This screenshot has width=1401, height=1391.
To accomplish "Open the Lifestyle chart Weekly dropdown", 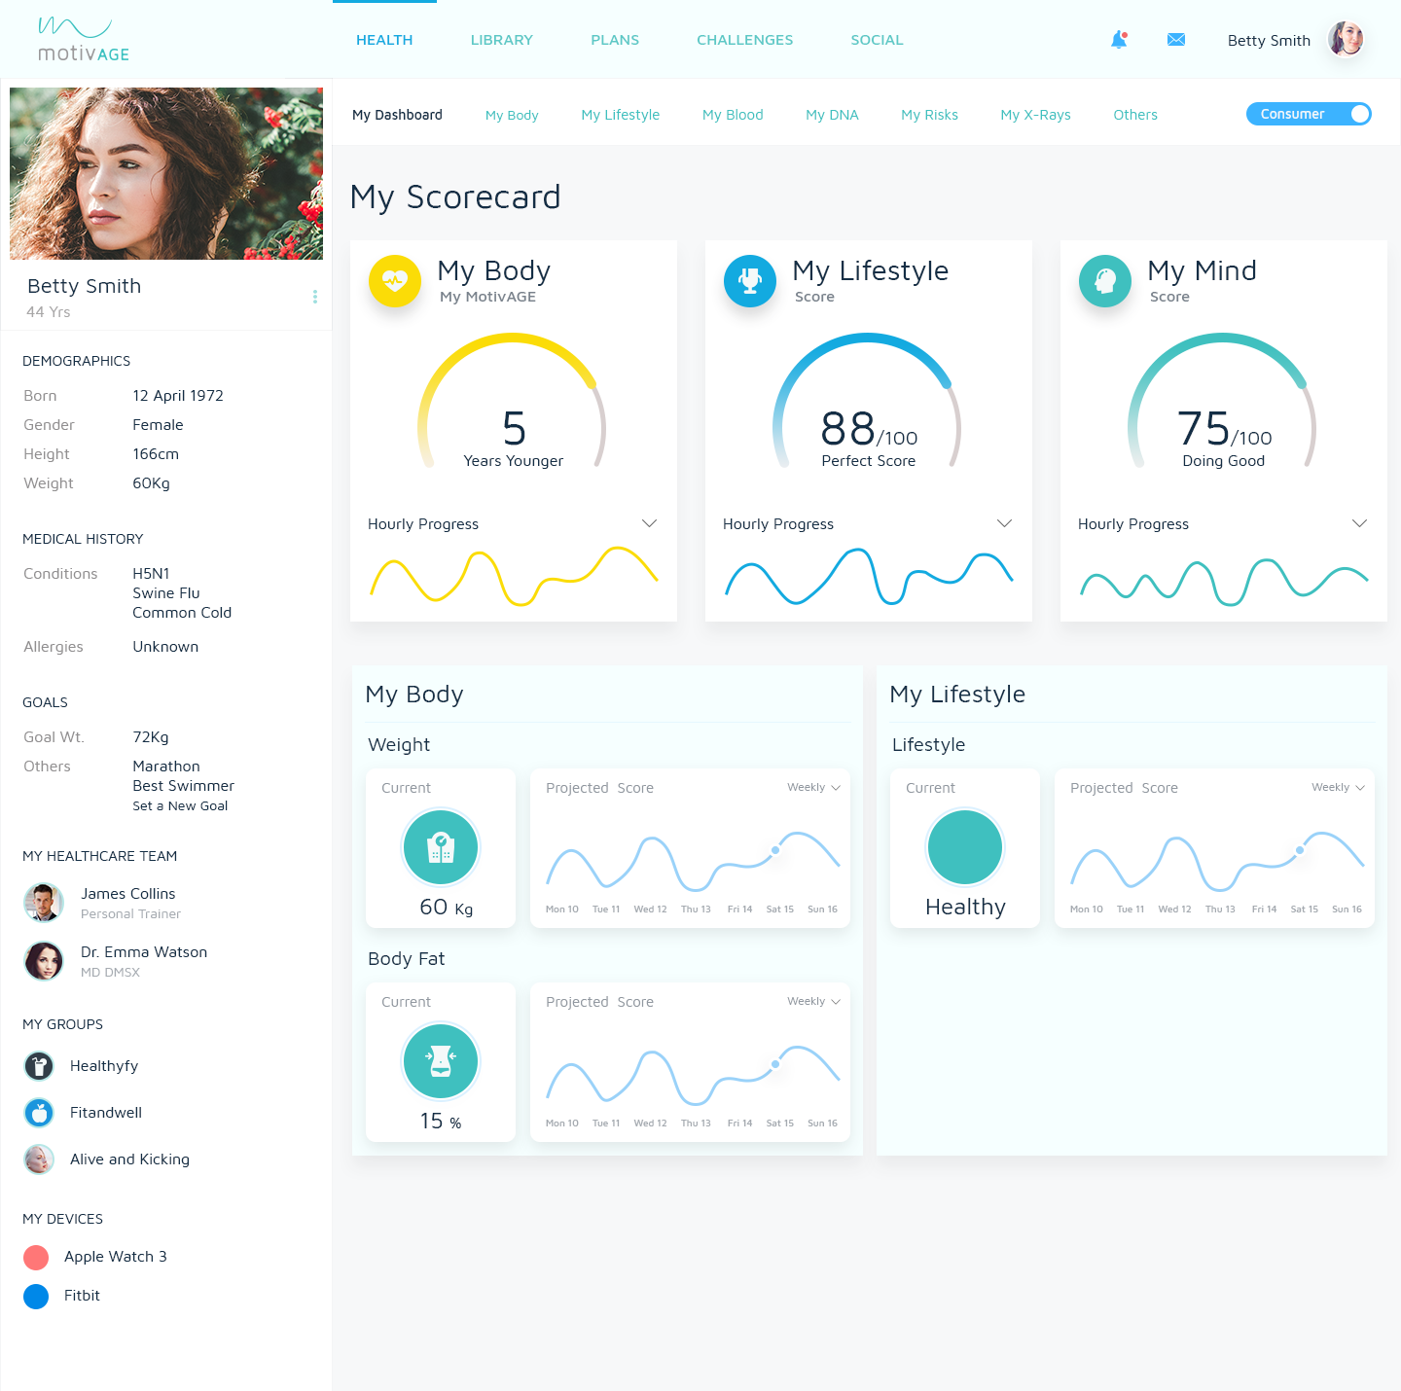I will (x=1339, y=787).
